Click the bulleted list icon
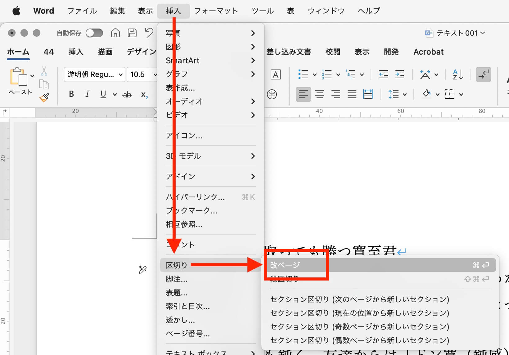 (x=303, y=74)
